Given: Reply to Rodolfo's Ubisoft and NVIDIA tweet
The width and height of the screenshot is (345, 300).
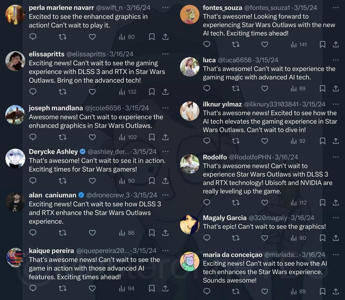Looking at the screenshot, I should [x=207, y=202].
